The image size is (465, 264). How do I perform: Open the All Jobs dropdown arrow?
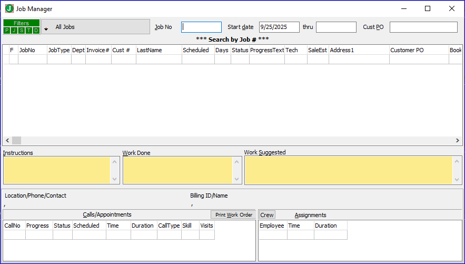(46, 29)
